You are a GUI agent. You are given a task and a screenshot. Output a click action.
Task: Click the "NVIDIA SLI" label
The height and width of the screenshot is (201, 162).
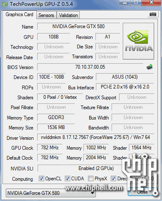click(22, 169)
